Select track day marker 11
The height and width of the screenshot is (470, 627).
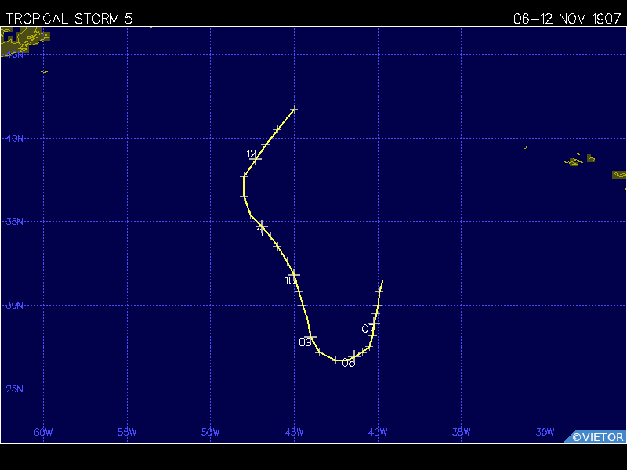coord(260,232)
